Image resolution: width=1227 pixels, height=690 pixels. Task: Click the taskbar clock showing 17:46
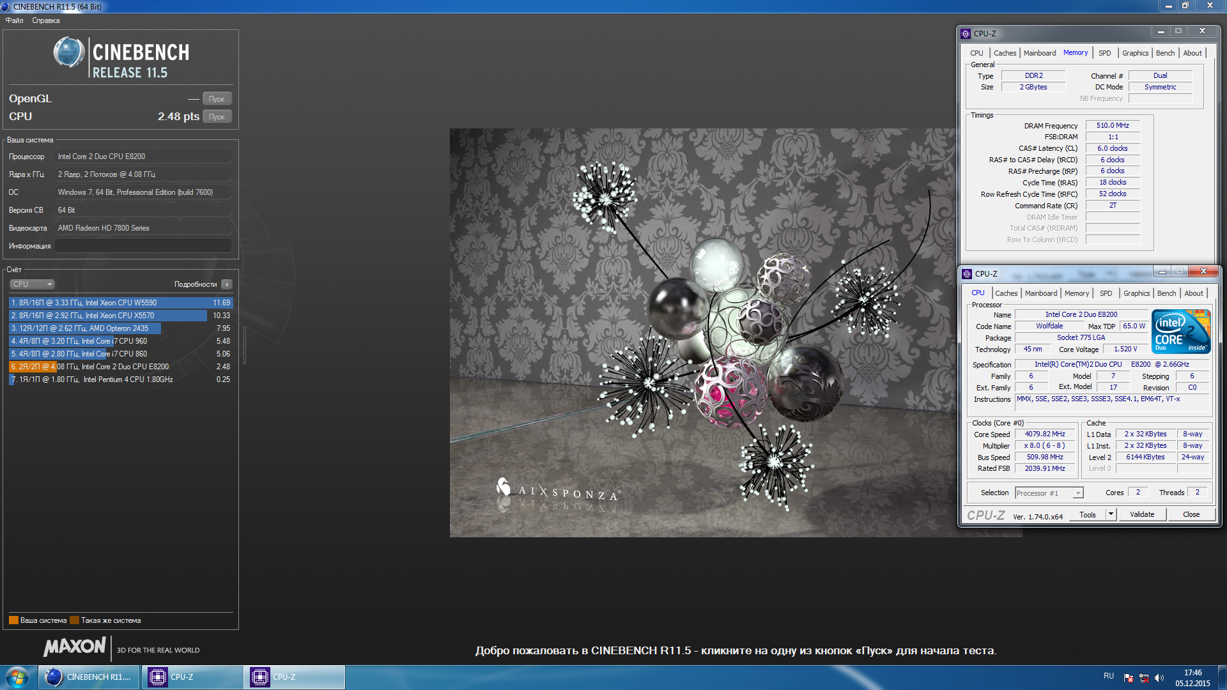pos(1192,678)
